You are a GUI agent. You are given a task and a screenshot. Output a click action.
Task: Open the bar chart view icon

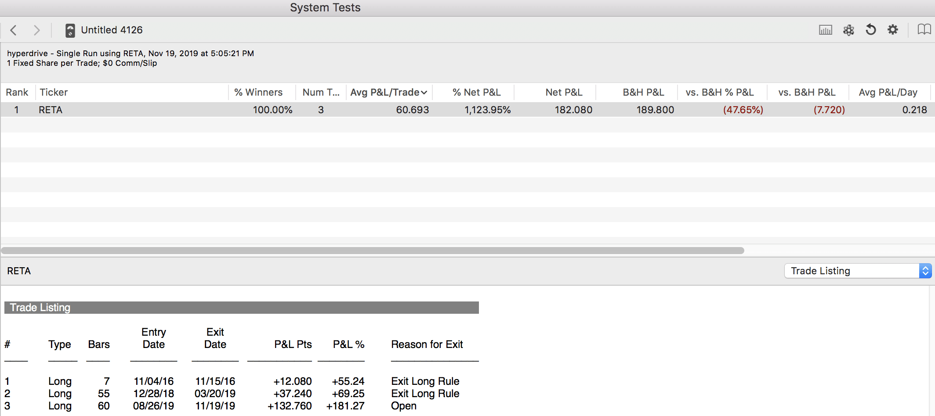tap(825, 30)
